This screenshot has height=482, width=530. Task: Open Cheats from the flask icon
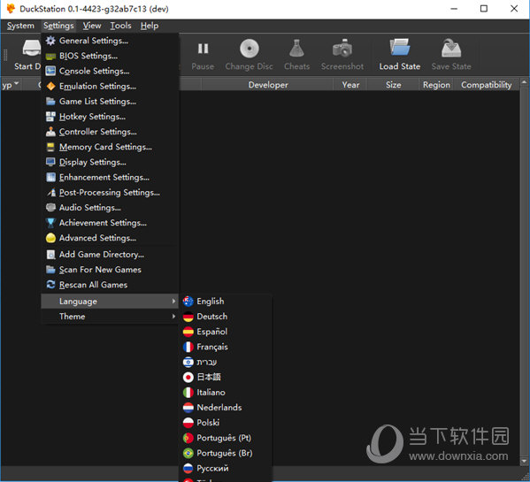pyautogui.click(x=296, y=49)
